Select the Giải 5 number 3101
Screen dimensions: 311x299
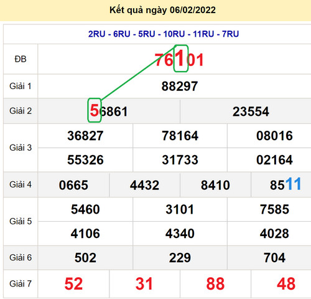coord(180,209)
